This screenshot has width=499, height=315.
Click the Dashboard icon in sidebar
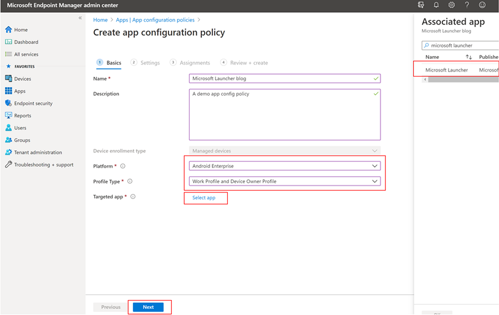click(x=8, y=42)
